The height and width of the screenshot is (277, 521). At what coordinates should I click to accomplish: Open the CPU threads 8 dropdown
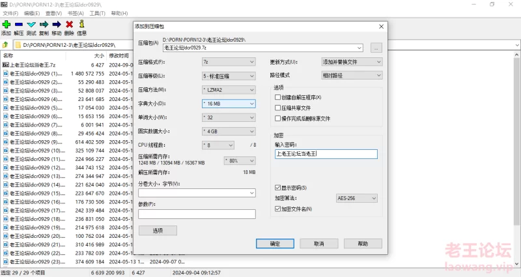(218, 145)
